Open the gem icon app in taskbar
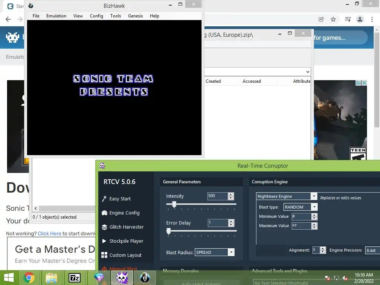 tap(99, 278)
